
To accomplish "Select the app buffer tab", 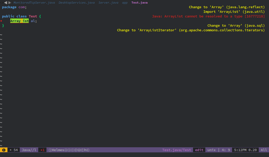I will pyautogui.click(x=125, y=3).
